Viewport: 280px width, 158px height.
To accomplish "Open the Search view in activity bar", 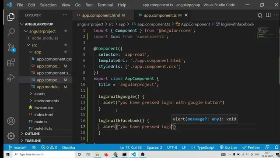I will pyautogui.click(x=11, y=32).
